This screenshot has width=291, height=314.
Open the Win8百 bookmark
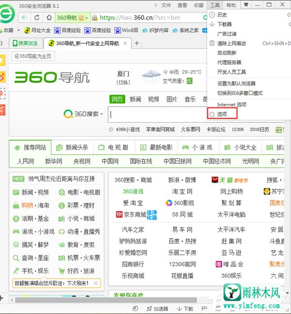[127, 30]
